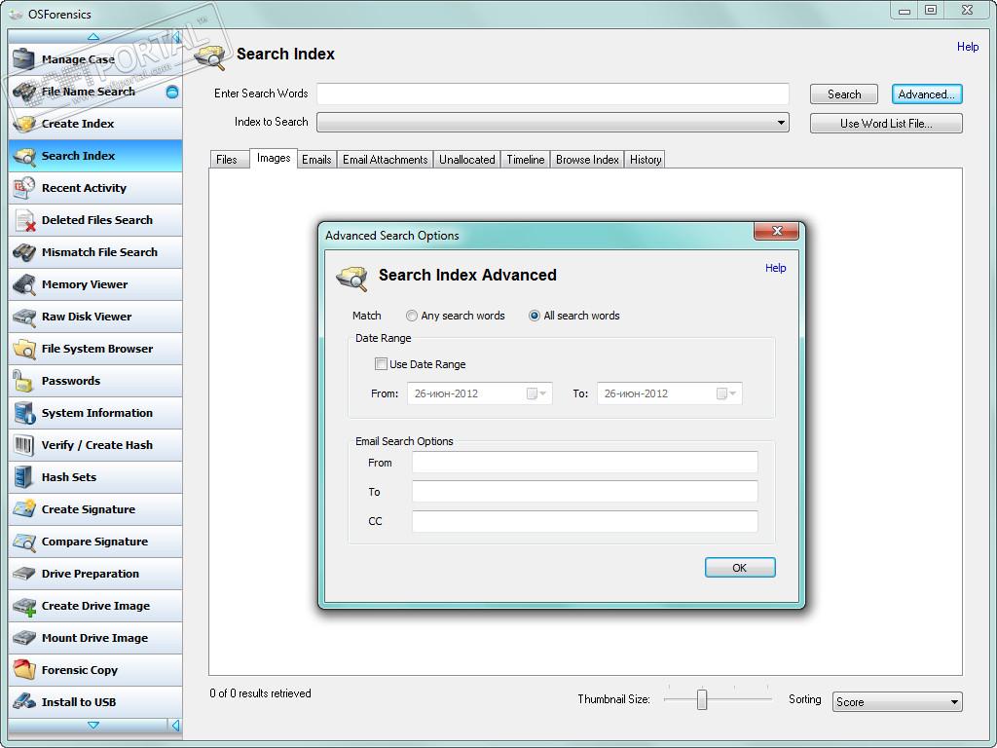The image size is (997, 748).
Task: Open the Timeline tab
Action: pyautogui.click(x=525, y=160)
